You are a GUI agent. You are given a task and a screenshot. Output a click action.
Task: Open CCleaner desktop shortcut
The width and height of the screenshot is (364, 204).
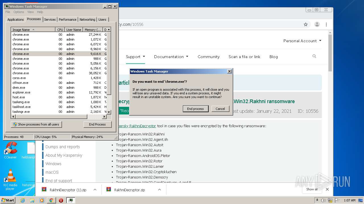click(x=10, y=150)
